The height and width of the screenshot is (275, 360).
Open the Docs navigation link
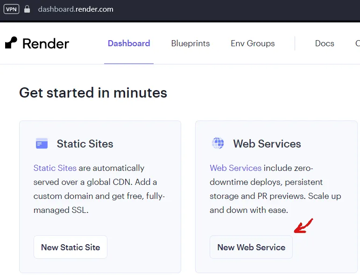point(325,43)
